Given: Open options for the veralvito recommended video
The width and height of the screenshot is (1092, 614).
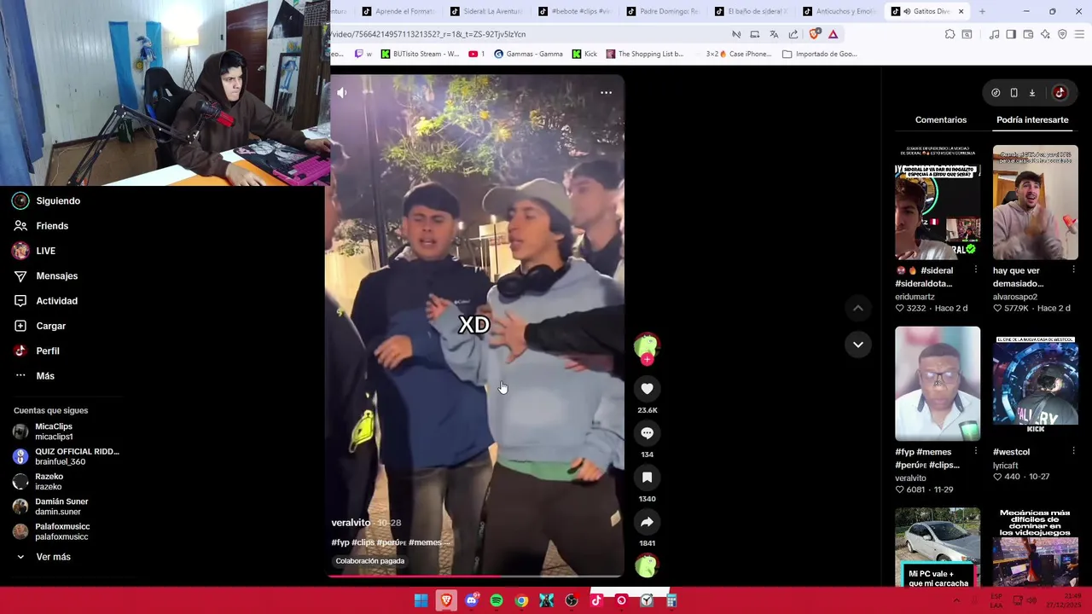Looking at the screenshot, I should (x=976, y=452).
